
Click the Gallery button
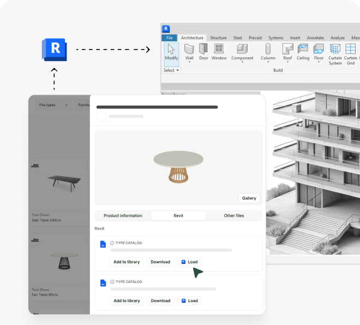click(x=249, y=198)
